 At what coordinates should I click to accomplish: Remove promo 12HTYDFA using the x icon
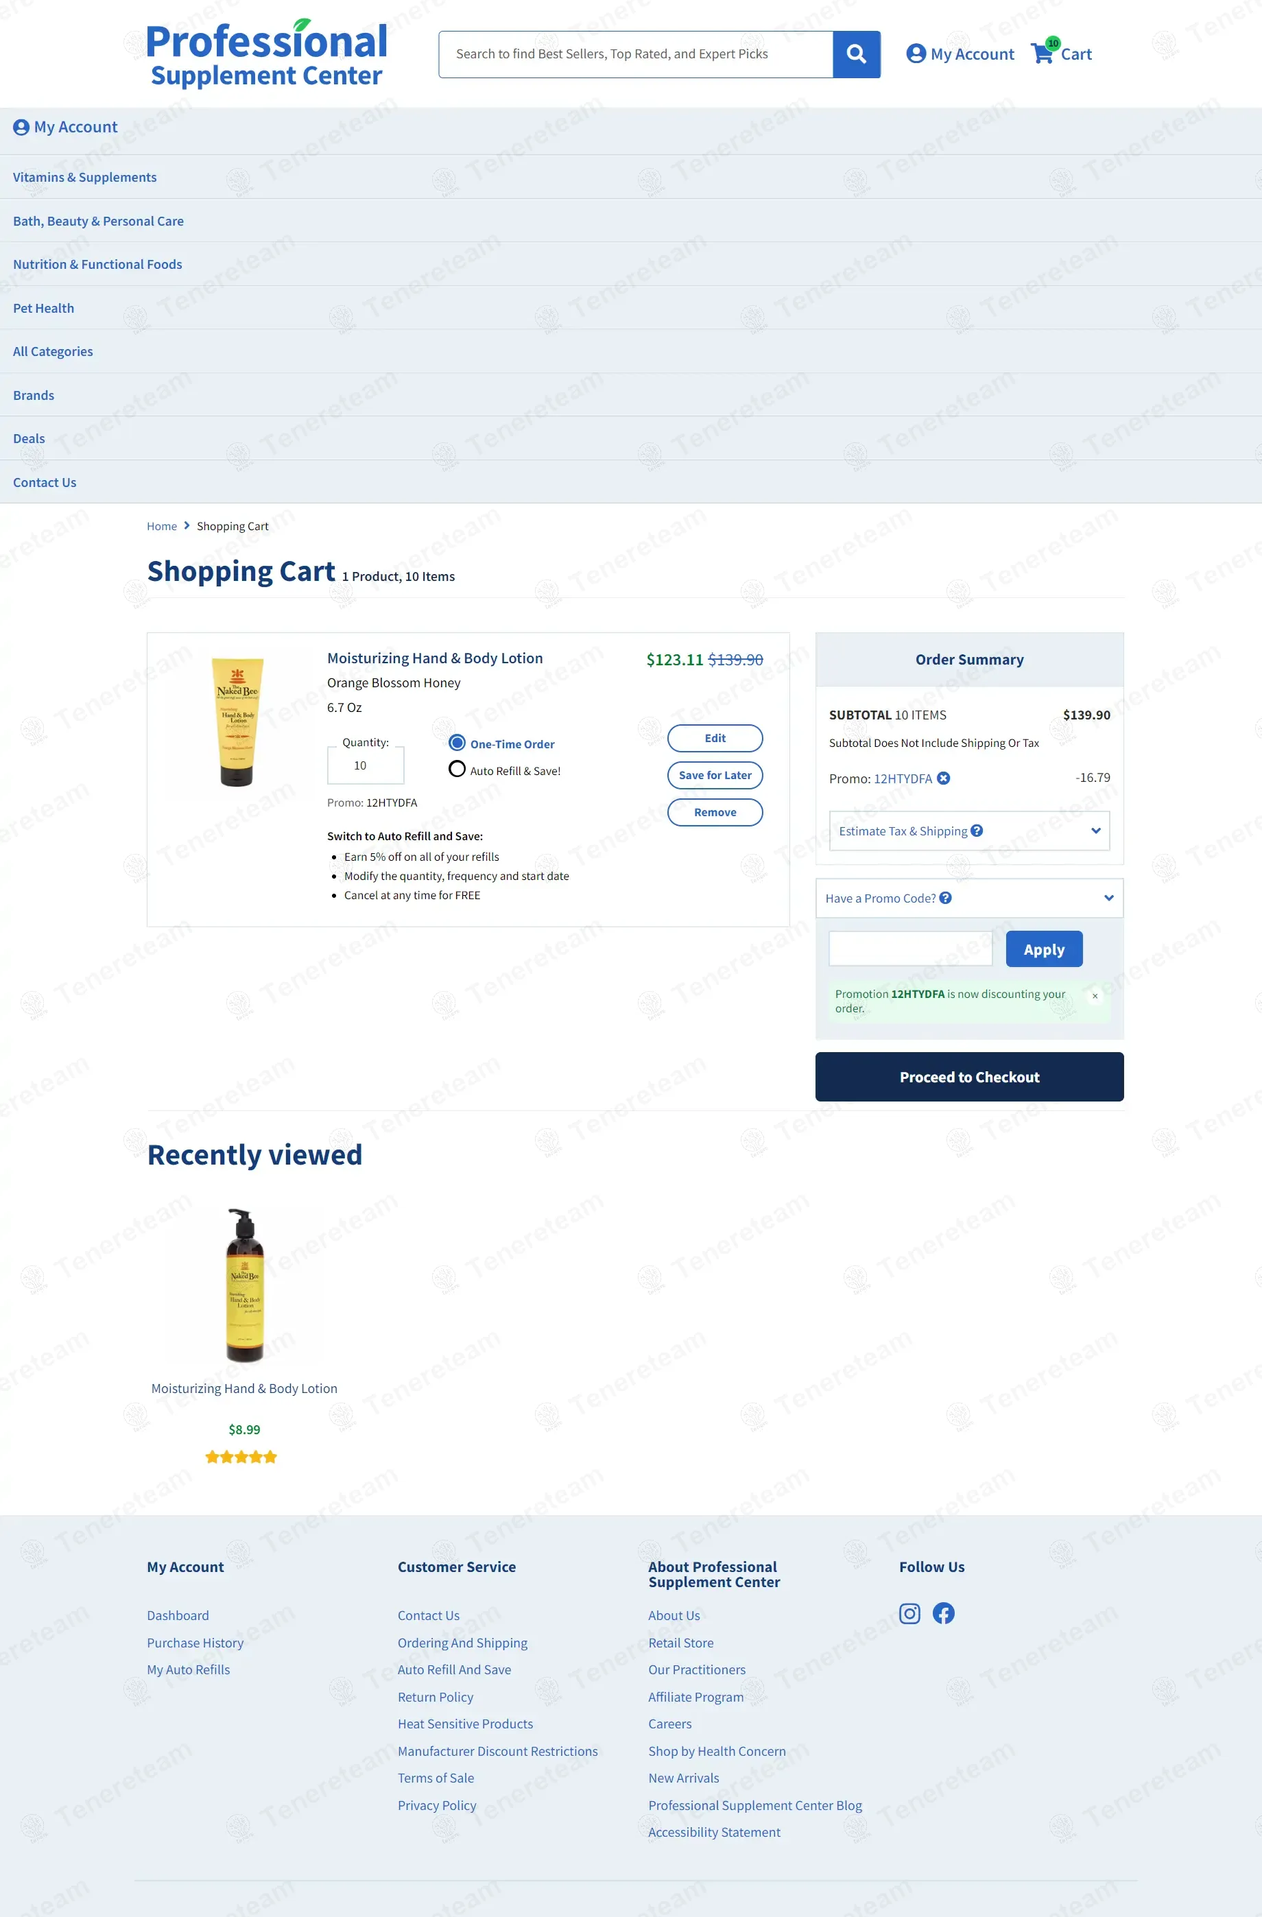943,778
